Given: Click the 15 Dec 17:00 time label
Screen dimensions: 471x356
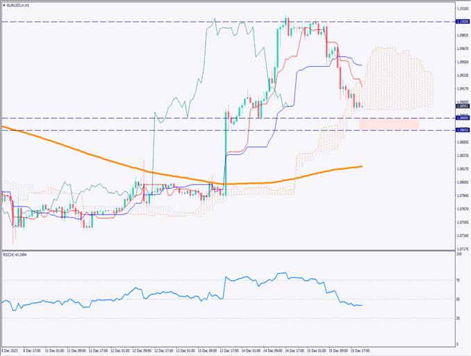Looking at the screenshot, I should pyautogui.click(x=361, y=350).
